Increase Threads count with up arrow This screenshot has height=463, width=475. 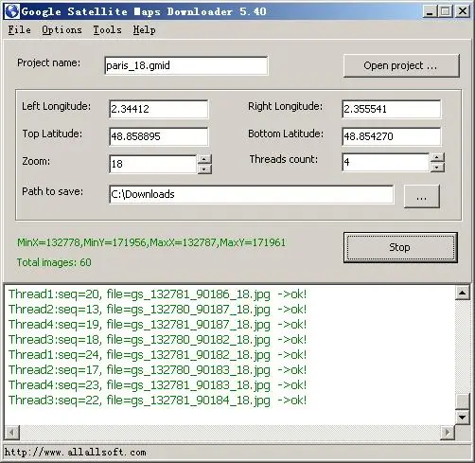click(x=437, y=157)
